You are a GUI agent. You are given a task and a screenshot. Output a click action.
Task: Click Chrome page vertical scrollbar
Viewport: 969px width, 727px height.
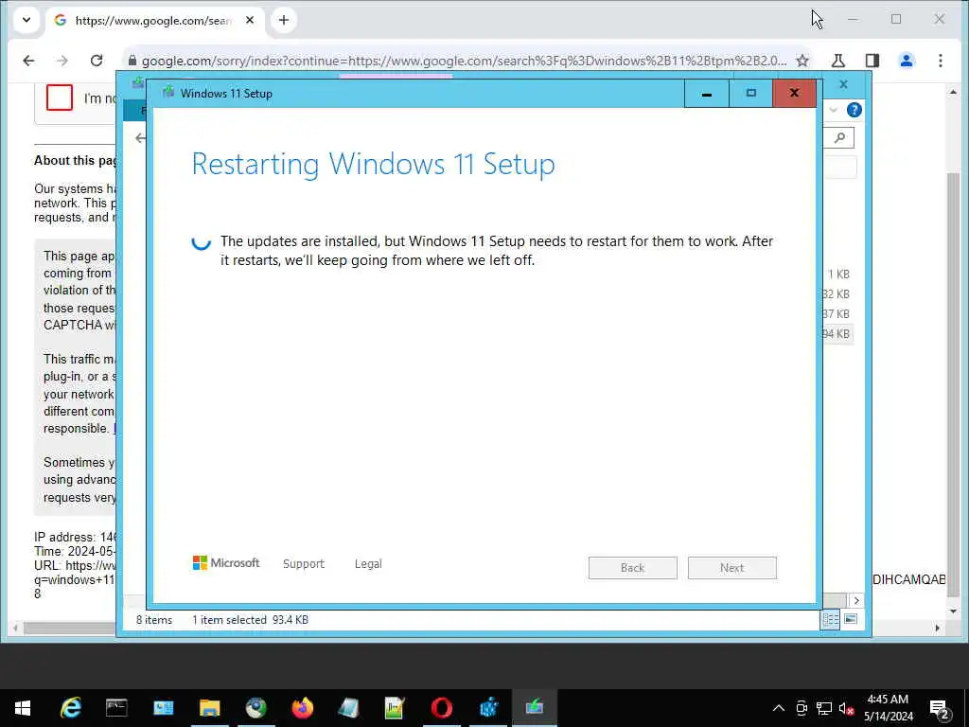pyautogui.click(x=953, y=383)
